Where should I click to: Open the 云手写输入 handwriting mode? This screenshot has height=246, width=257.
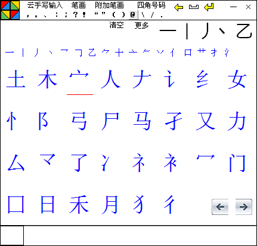click(x=45, y=5)
